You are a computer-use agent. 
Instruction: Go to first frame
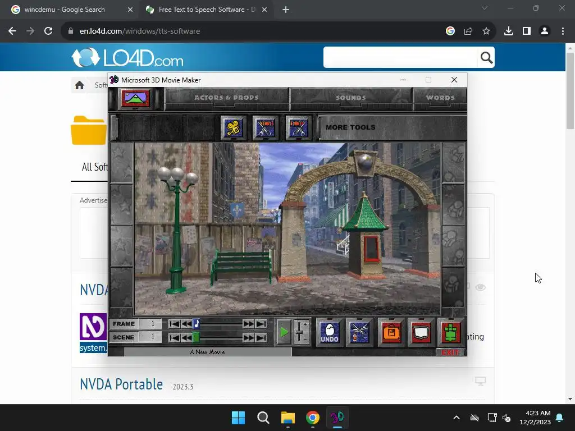pyautogui.click(x=174, y=324)
